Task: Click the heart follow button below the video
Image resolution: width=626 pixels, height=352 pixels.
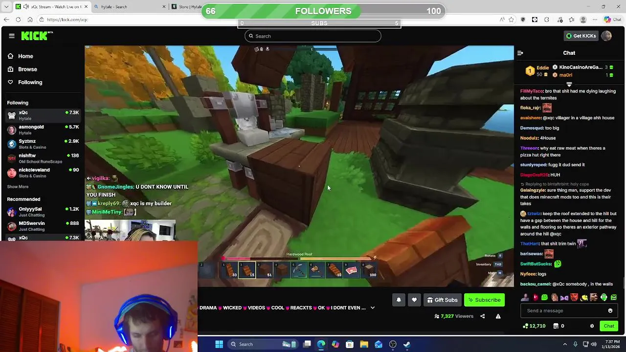Action: (414, 300)
